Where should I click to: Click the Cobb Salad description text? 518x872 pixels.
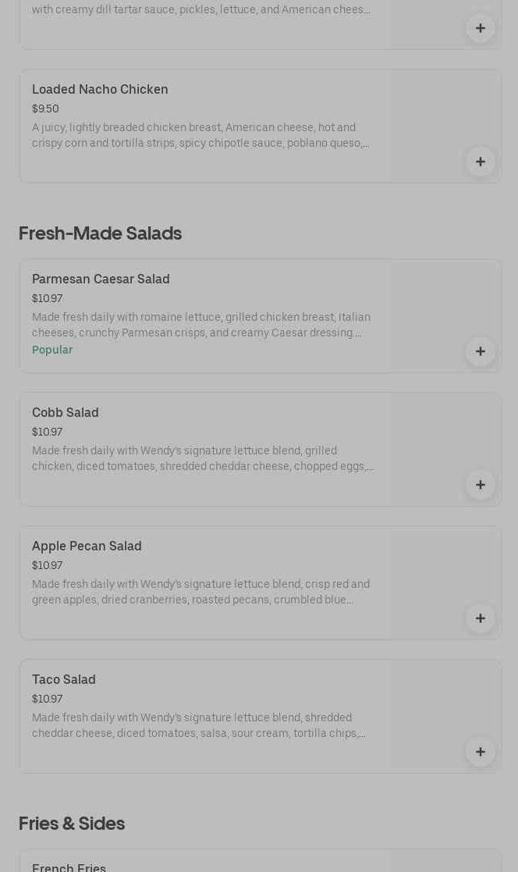pos(202,459)
